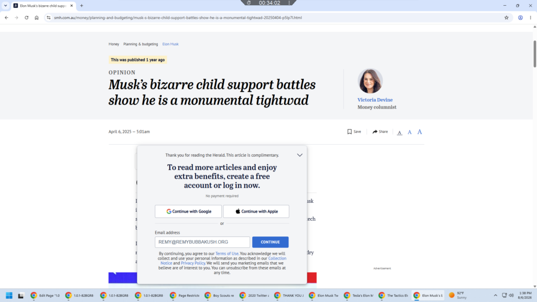Screen dimensions: 537x302
Task: Show hidden system tray icons
Action: pyautogui.click(x=495, y=295)
